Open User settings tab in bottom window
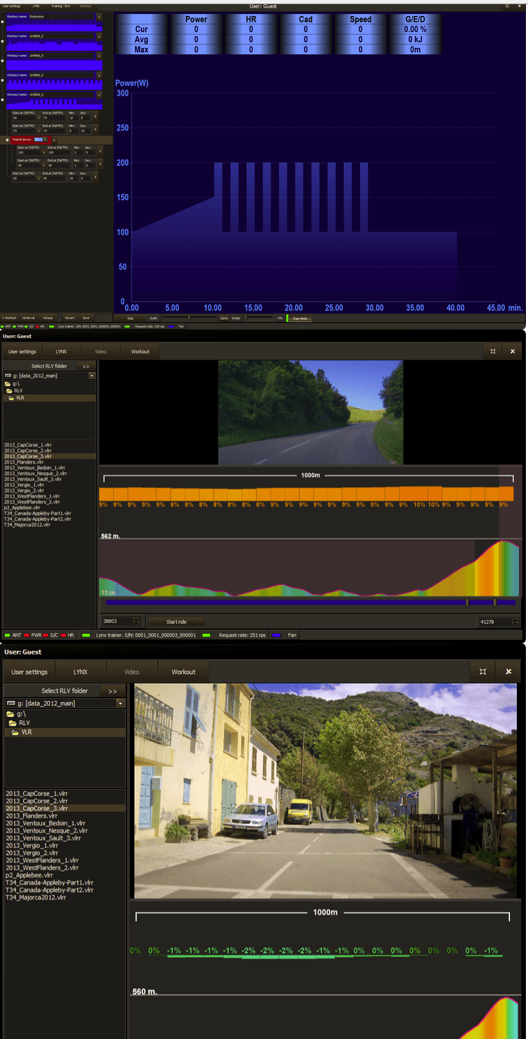Viewport: 528px width, 1039px height. 30,672
